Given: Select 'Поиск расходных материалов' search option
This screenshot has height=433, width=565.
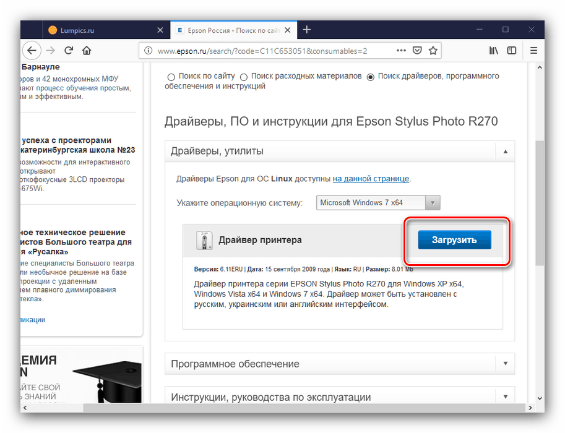Looking at the screenshot, I should click(x=244, y=77).
